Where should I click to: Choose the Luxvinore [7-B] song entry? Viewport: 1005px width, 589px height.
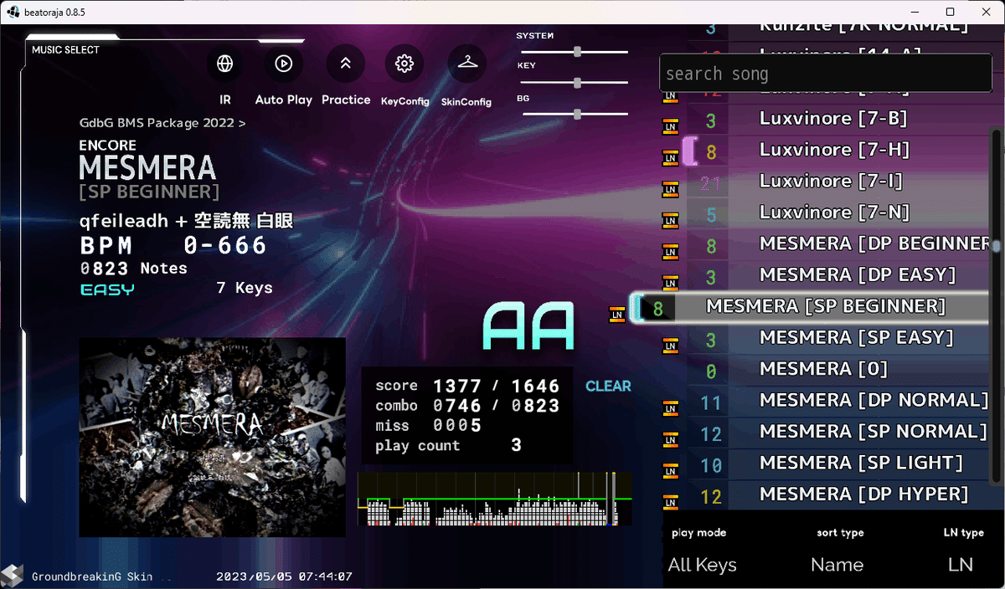click(833, 118)
